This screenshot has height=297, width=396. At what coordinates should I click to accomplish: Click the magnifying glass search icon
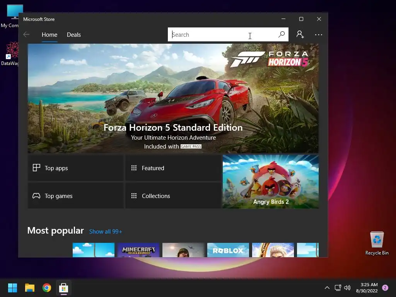(282, 34)
